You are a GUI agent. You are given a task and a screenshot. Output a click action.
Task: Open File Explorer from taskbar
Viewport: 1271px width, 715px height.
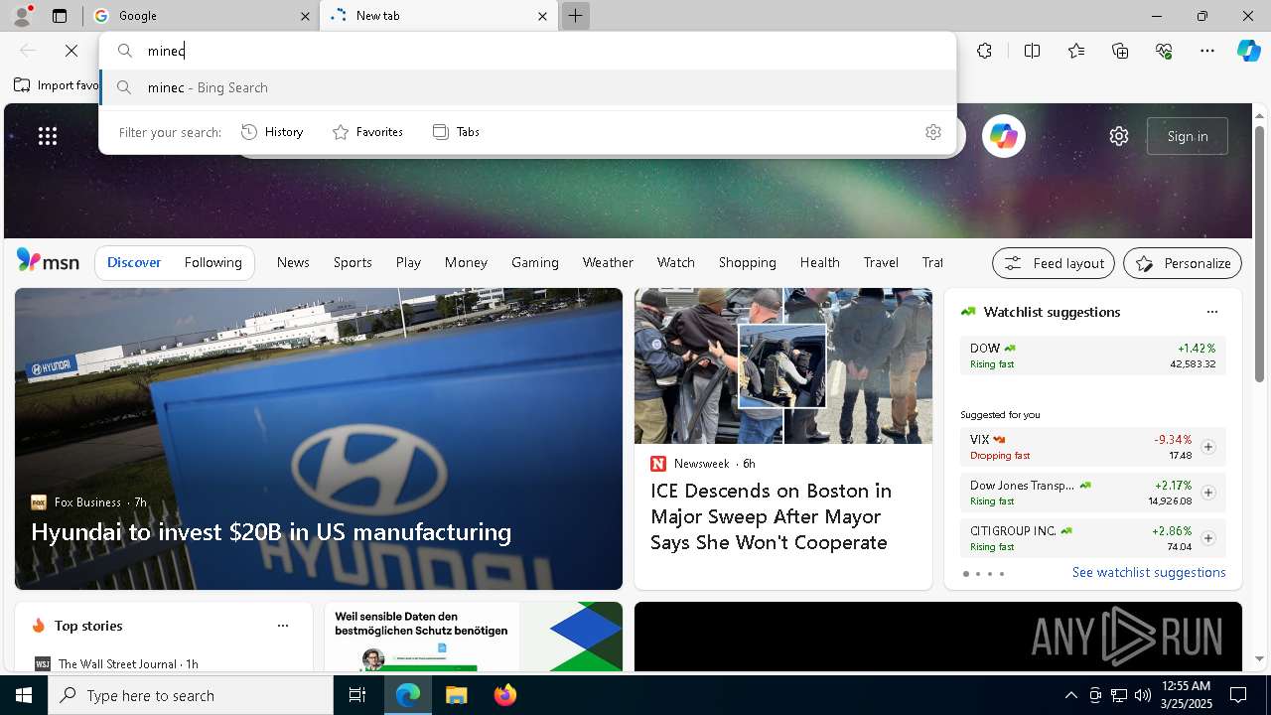click(456, 695)
